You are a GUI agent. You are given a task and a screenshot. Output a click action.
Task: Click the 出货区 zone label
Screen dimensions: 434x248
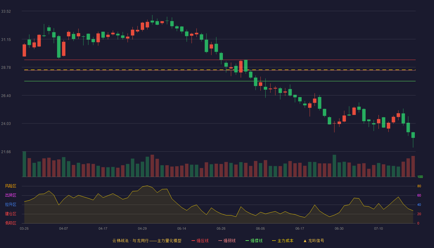tap(11, 195)
